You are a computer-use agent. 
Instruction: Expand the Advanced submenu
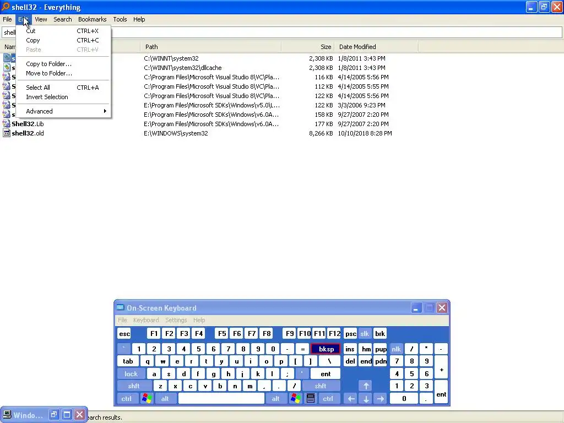[63, 111]
